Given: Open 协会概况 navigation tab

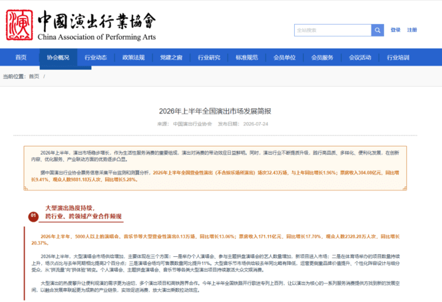Looking at the screenshot, I should point(58,57).
